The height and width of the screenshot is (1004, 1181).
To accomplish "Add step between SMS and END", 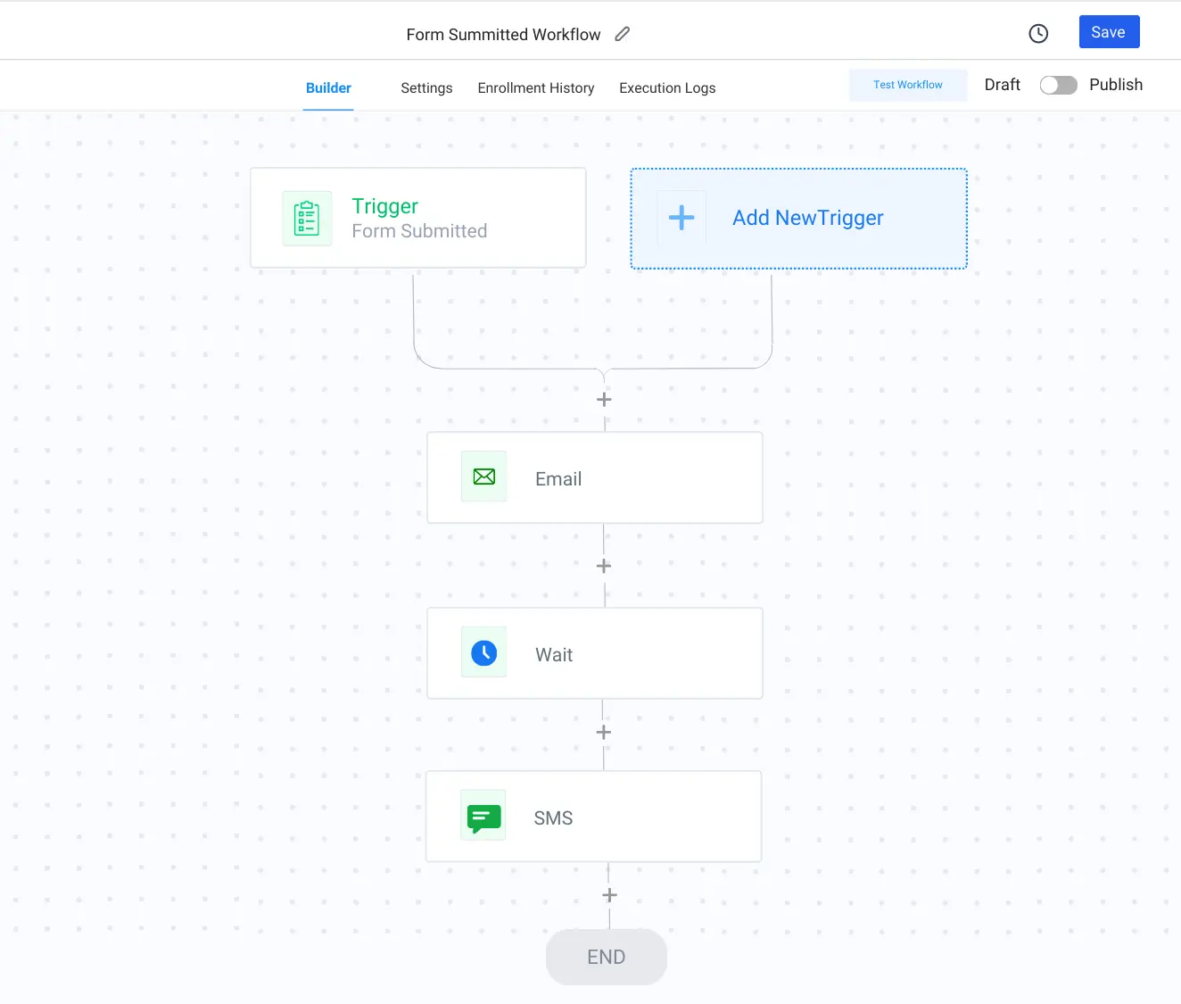I will (609, 895).
